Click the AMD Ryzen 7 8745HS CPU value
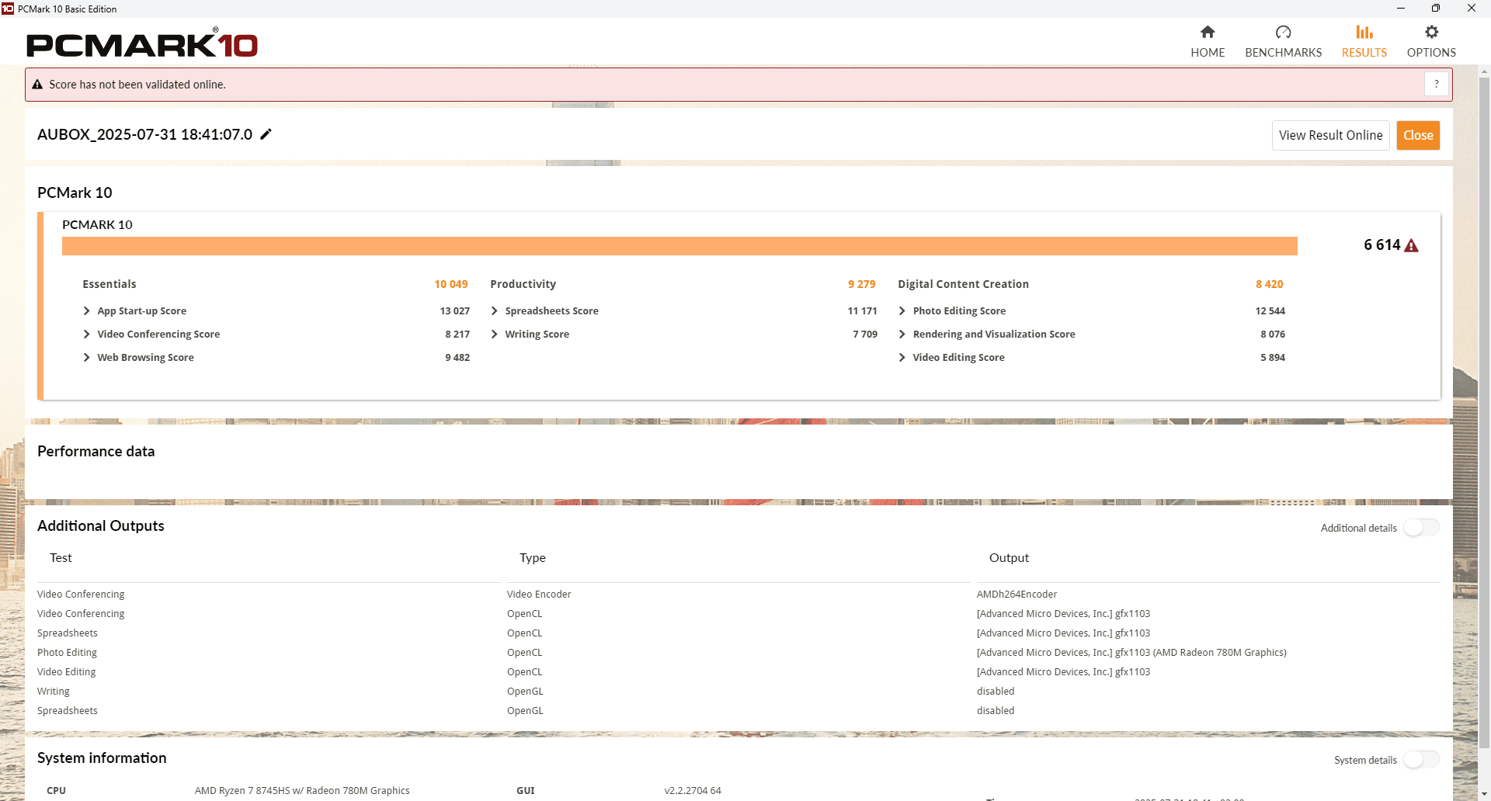This screenshot has width=1491, height=801. coord(302,790)
